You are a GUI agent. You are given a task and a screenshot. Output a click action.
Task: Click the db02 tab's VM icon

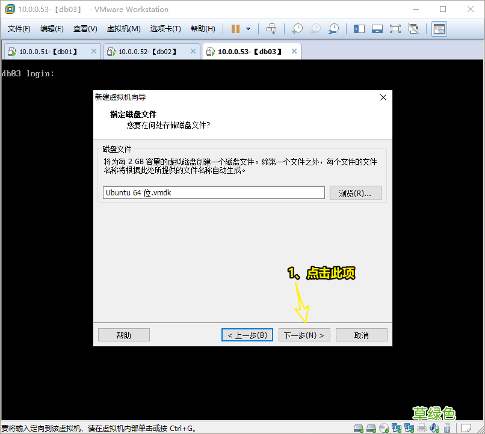pyautogui.click(x=111, y=52)
